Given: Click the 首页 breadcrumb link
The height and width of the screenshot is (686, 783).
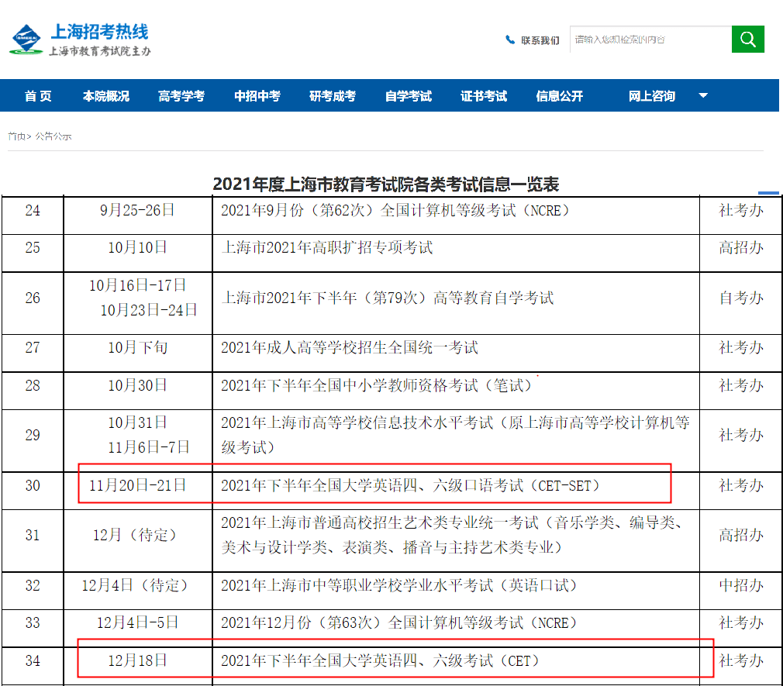Looking at the screenshot, I should tap(16, 136).
